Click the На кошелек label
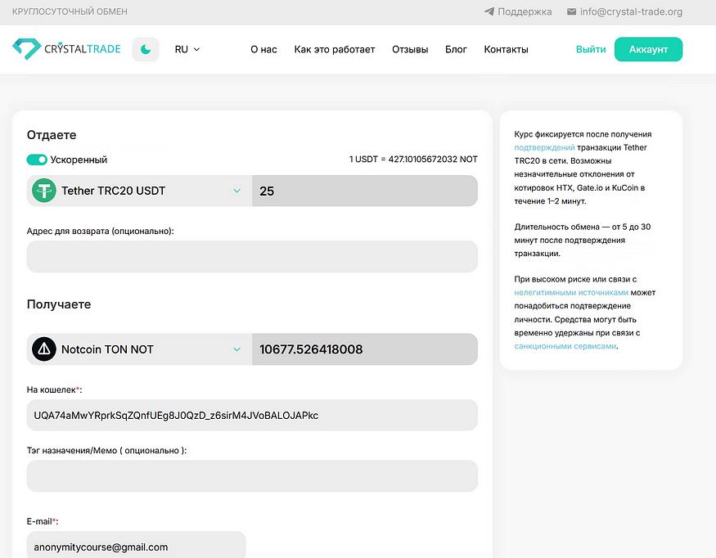716x558 pixels. click(x=54, y=389)
